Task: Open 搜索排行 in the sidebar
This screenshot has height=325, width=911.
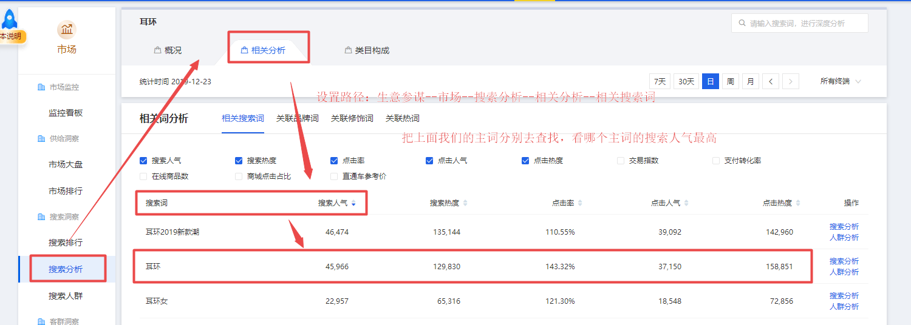Action: 66,243
